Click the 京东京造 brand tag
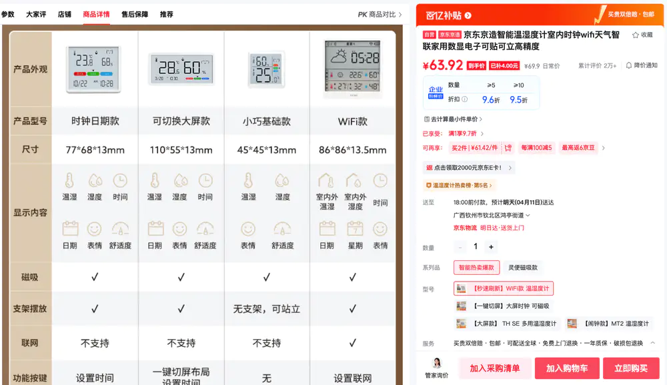The width and height of the screenshot is (667, 385). (450, 35)
